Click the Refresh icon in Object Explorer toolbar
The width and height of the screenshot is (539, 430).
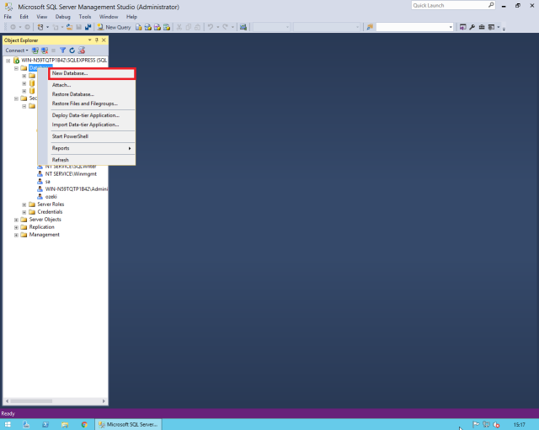pos(72,50)
